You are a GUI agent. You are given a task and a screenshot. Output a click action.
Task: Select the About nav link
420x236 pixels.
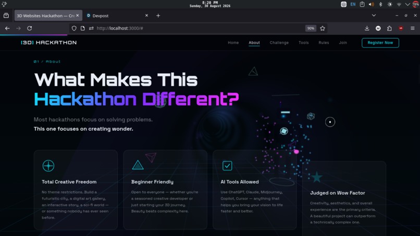pos(254,43)
